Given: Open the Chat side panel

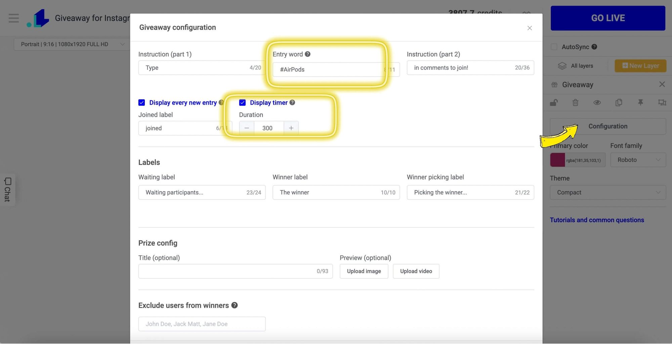Looking at the screenshot, I should pos(7,190).
